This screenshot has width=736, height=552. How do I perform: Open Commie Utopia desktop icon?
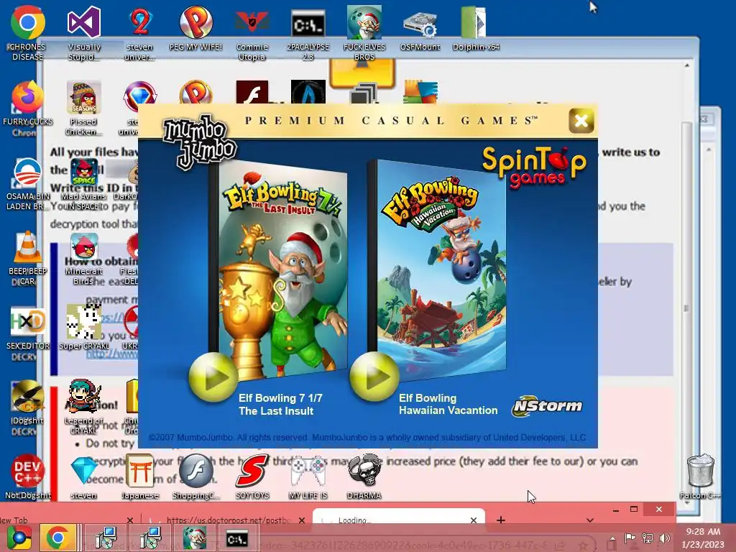[252, 33]
